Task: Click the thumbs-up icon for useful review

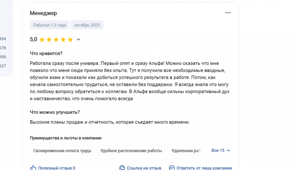Action: click(x=33, y=168)
